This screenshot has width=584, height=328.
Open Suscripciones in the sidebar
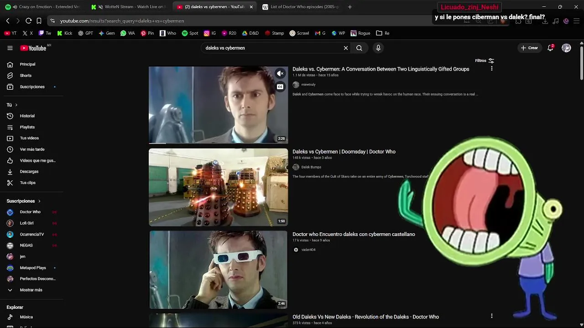pyautogui.click(x=32, y=87)
